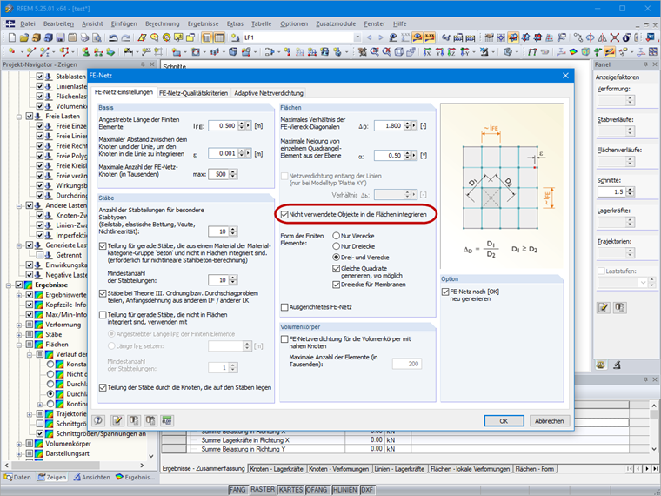Collapse the Andere Lasten tree node
The height and width of the screenshot is (496, 661).
[x=19, y=206]
